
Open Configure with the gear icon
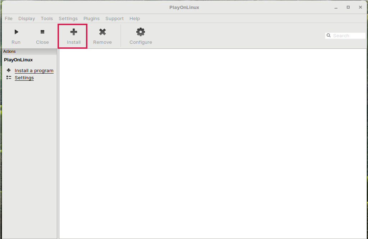[141, 36]
